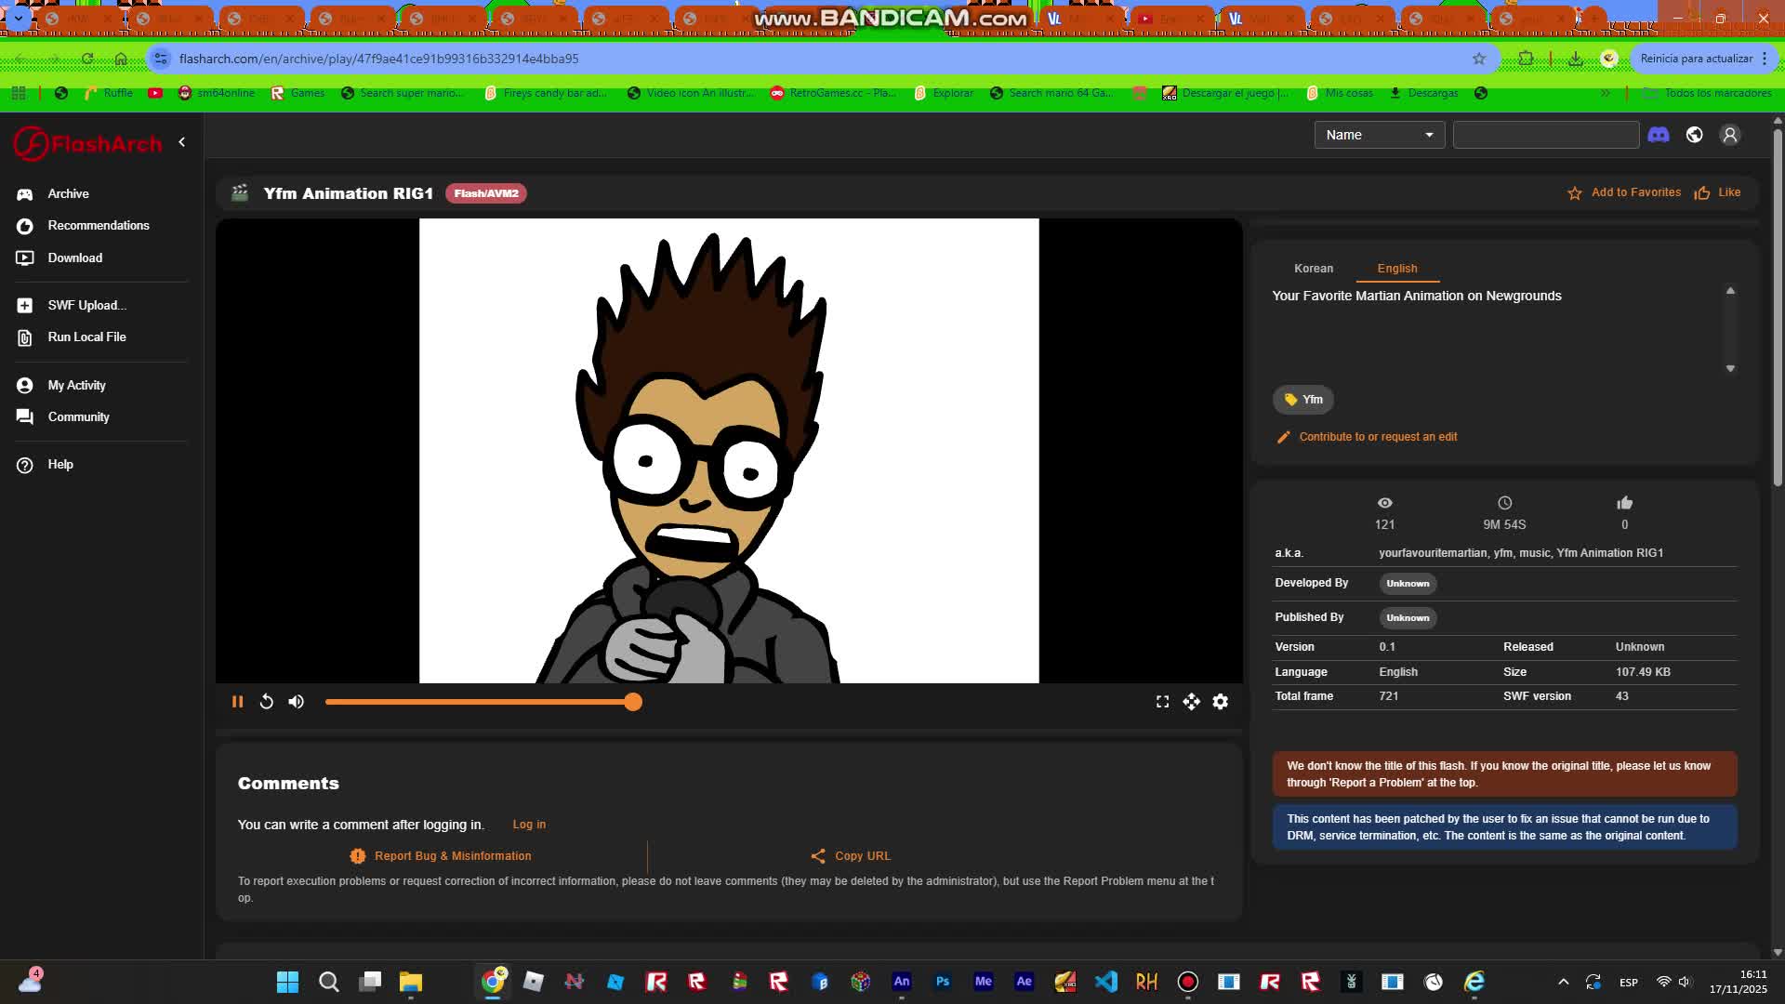Select the English description tab
1785x1004 pixels.
pyautogui.click(x=1397, y=268)
